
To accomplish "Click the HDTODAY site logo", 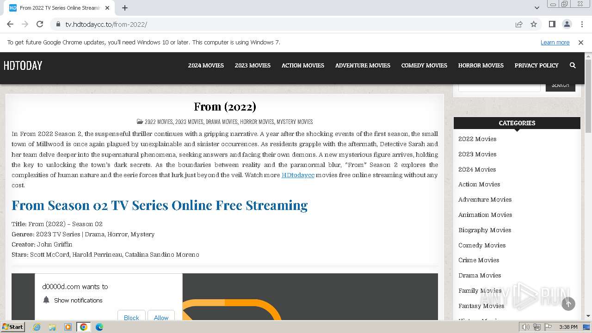I will 23,66.
